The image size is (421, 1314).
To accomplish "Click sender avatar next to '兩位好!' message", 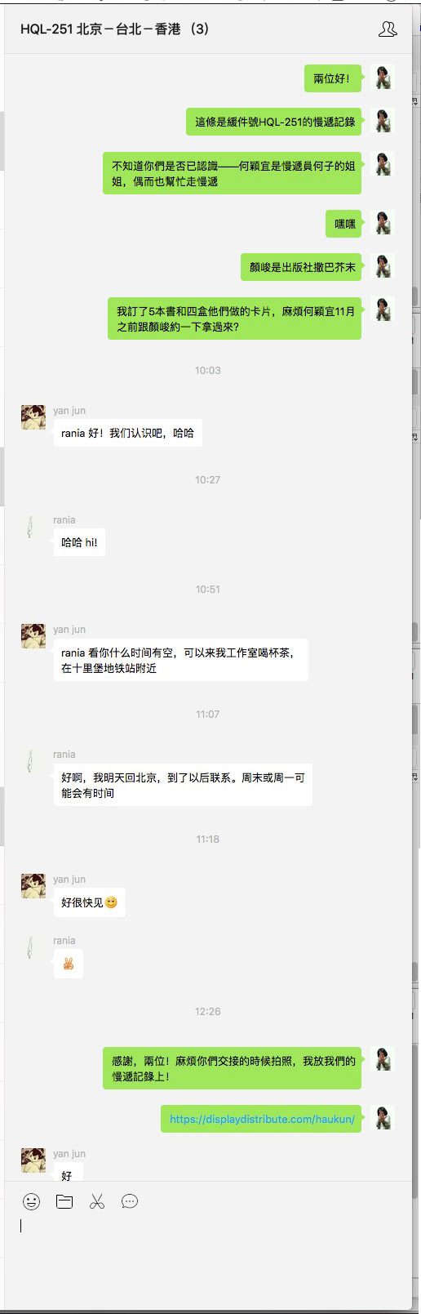I will 383,78.
